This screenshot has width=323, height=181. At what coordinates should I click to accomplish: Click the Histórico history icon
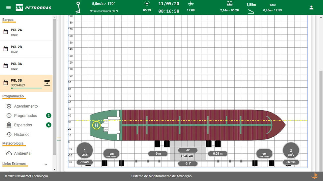pos(9,134)
